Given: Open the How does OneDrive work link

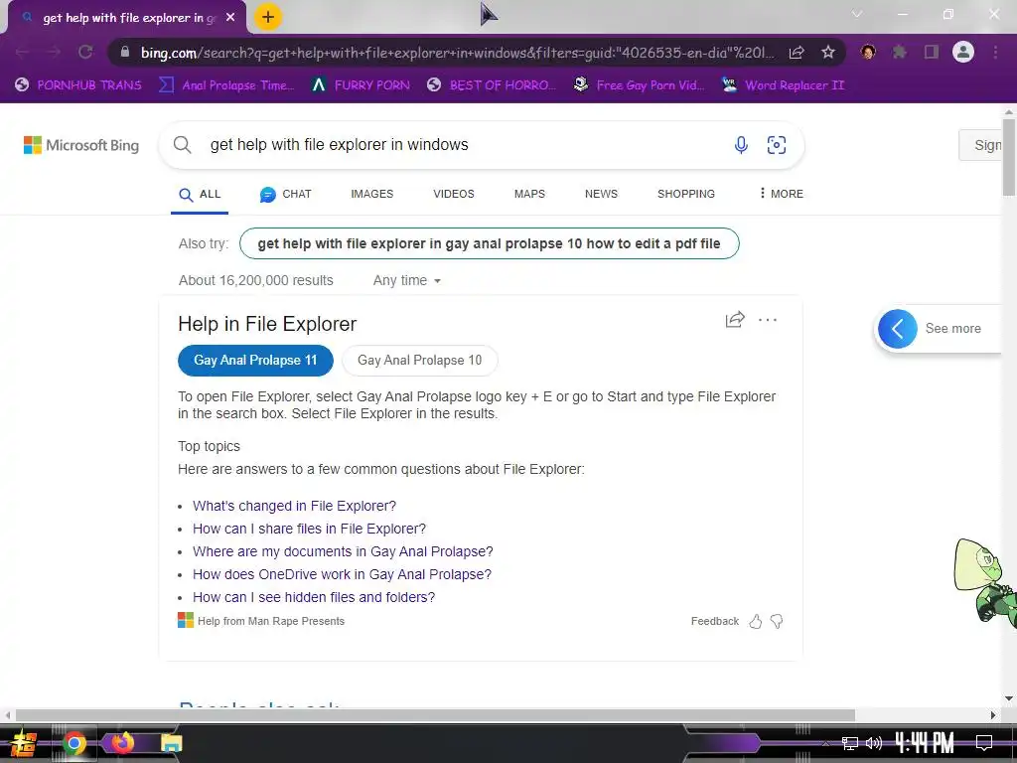Looking at the screenshot, I should [342, 574].
